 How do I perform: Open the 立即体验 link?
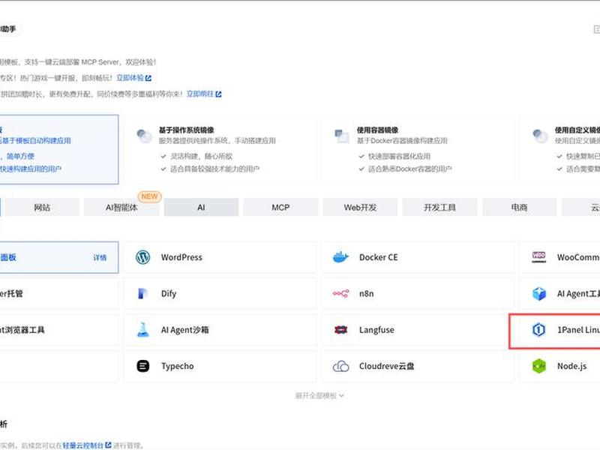coord(130,78)
